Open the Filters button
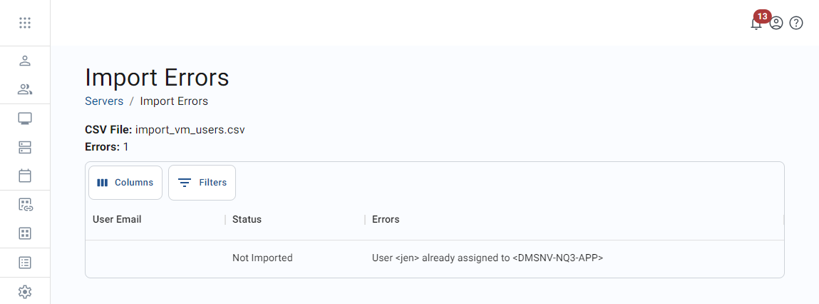 point(202,183)
